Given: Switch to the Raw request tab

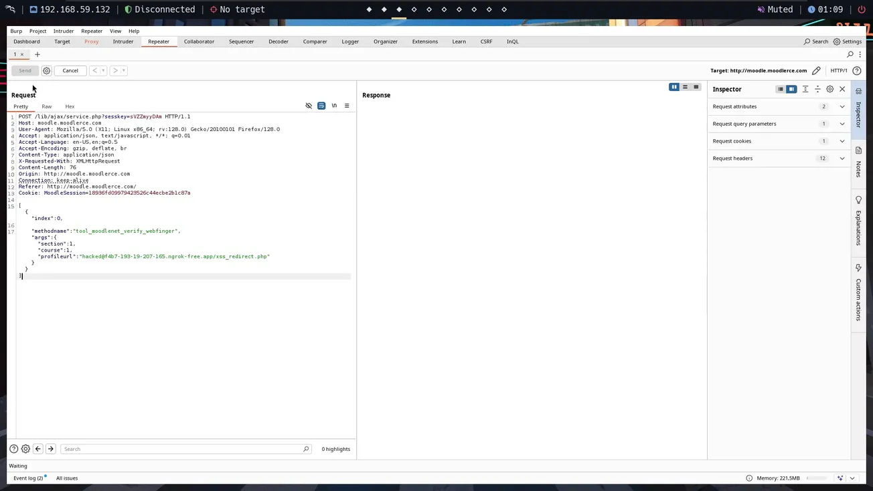Looking at the screenshot, I should click(46, 106).
